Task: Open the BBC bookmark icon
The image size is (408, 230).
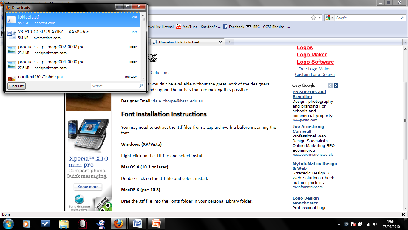Action: coord(248,27)
